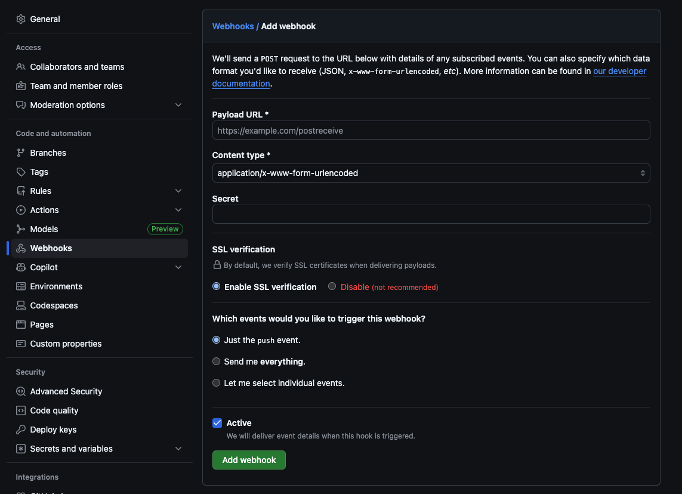Click the Branches icon in the sidebar
This screenshot has width=682, height=494.
tap(20, 153)
